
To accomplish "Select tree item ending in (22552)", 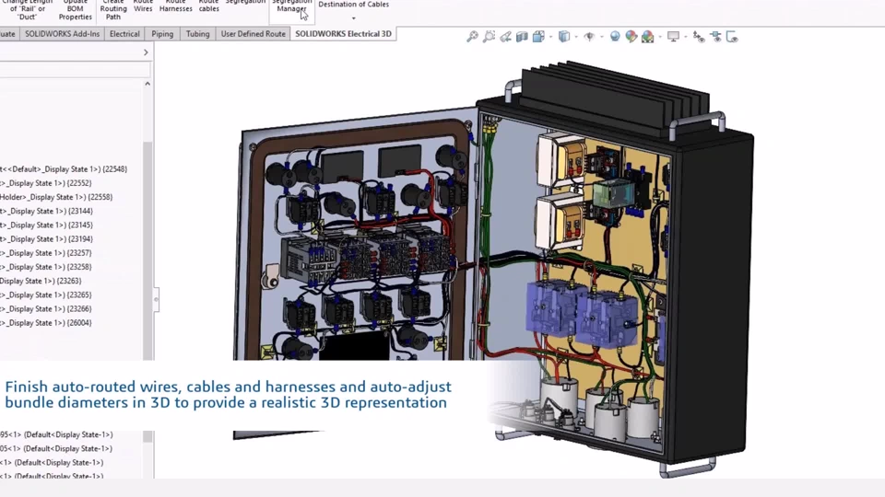I will pos(46,183).
